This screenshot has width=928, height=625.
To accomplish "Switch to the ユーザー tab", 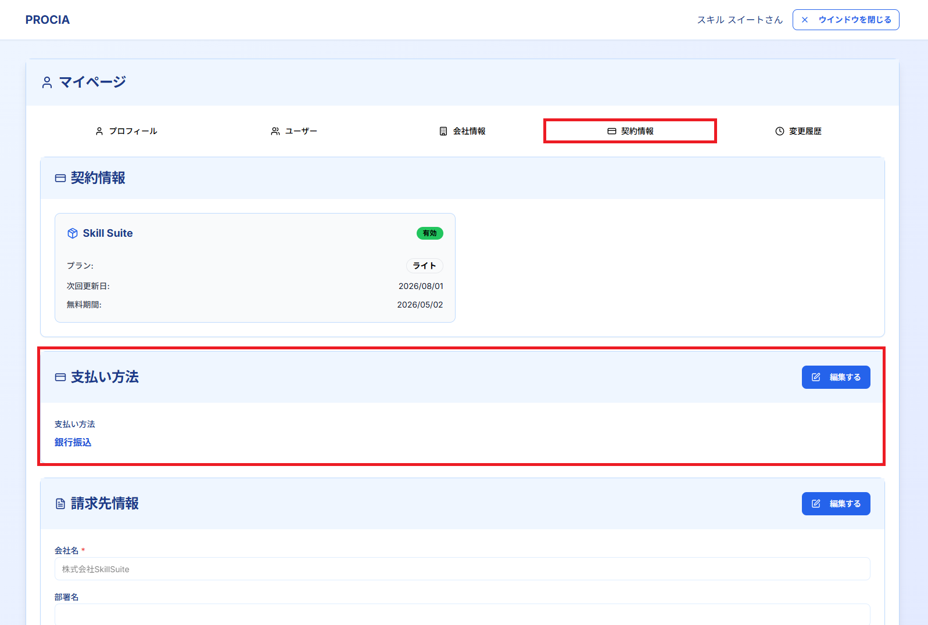I will pos(294,131).
